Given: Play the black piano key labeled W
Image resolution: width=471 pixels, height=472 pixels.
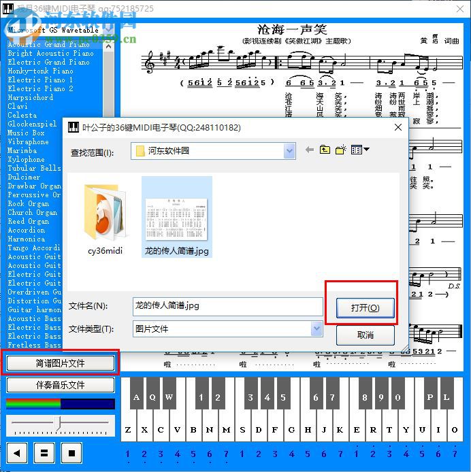Looking at the screenshot, I should [x=169, y=393].
